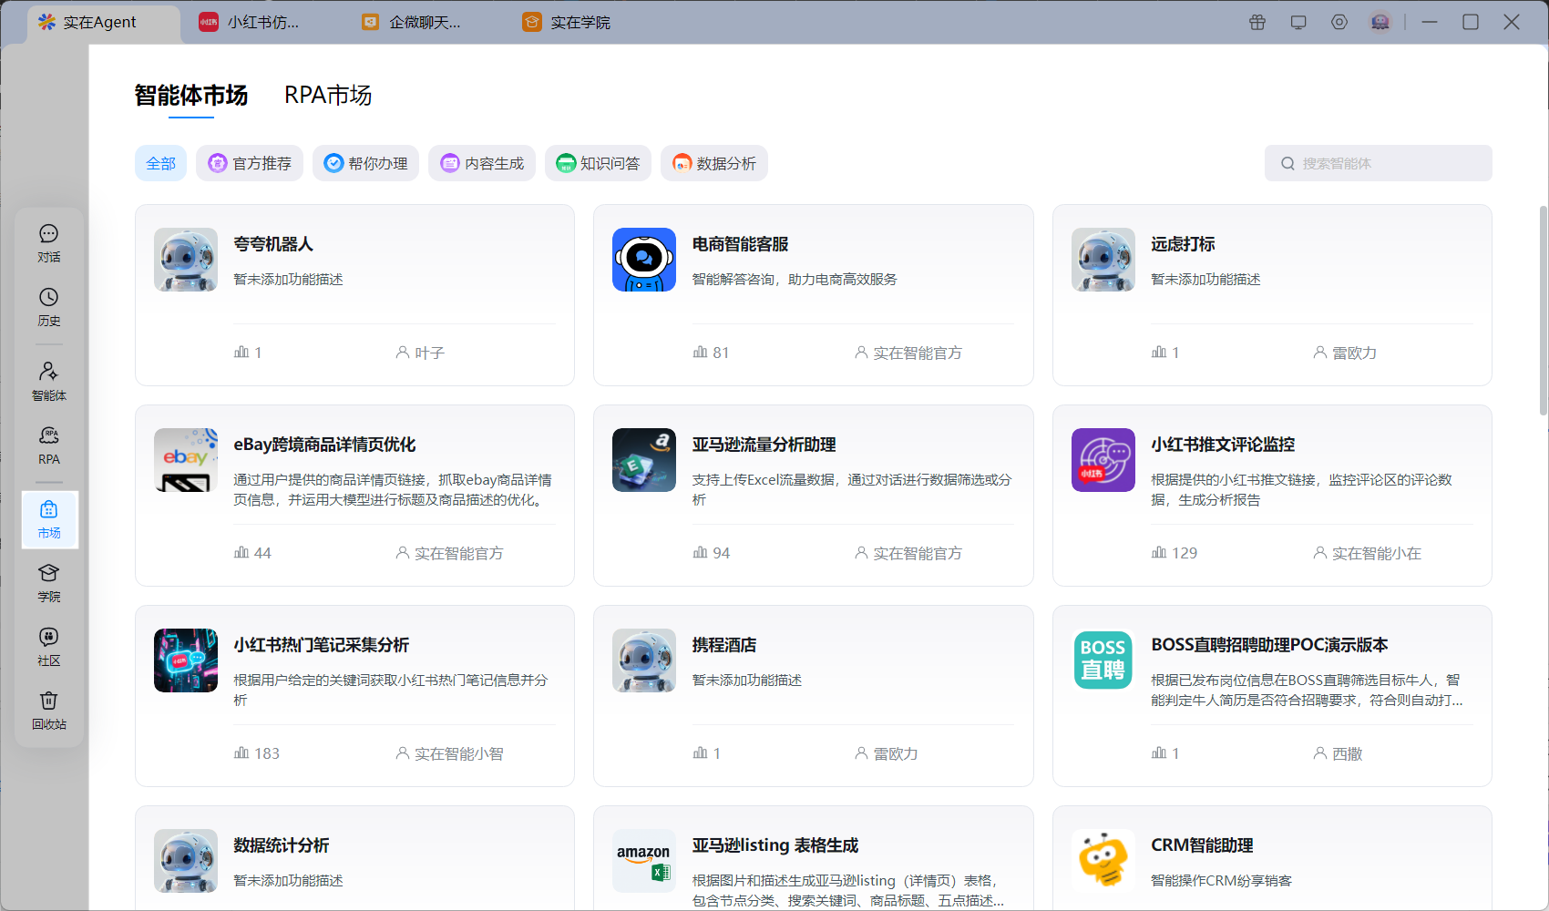This screenshot has width=1549, height=911.
Task: Open the eBay跨境商品详情页优化 card title
Action: coord(324,445)
